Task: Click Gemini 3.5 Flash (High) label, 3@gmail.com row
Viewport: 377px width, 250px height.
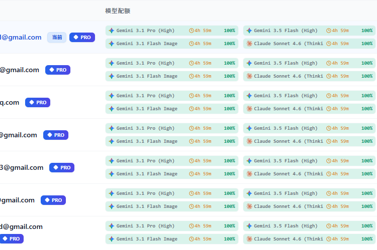Action: click(x=286, y=161)
